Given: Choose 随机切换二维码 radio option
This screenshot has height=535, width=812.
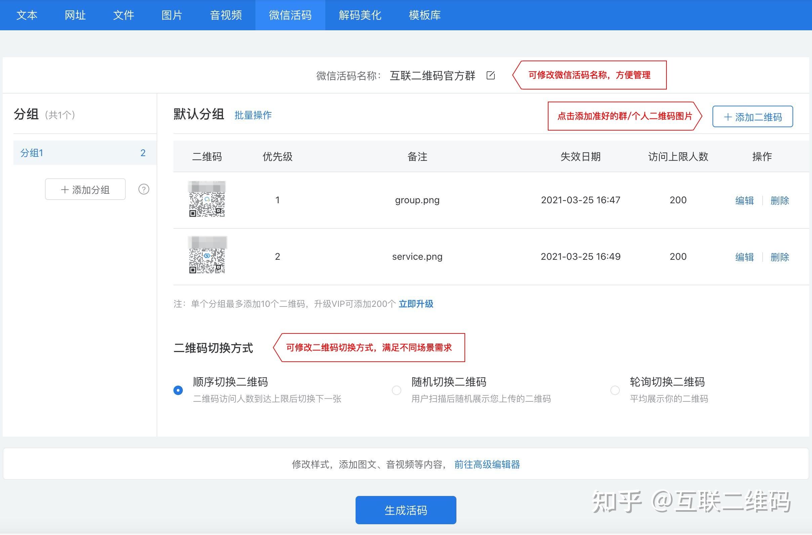Looking at the screenshot, I should 397,390.
